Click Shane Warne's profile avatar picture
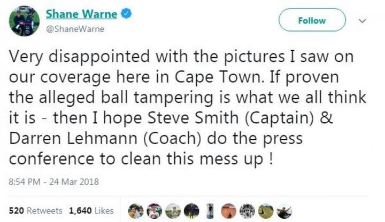 (x=24, y=21)
